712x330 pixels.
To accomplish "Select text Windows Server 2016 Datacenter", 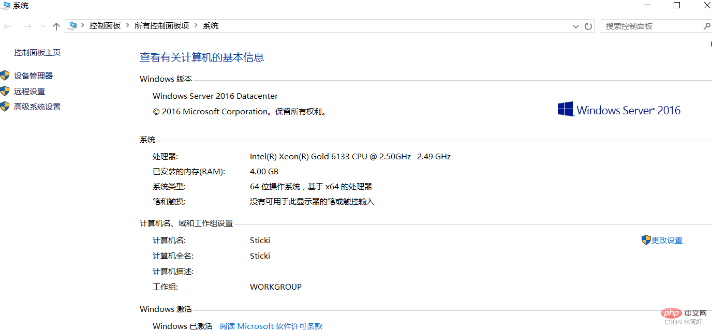I will point(215,96).
